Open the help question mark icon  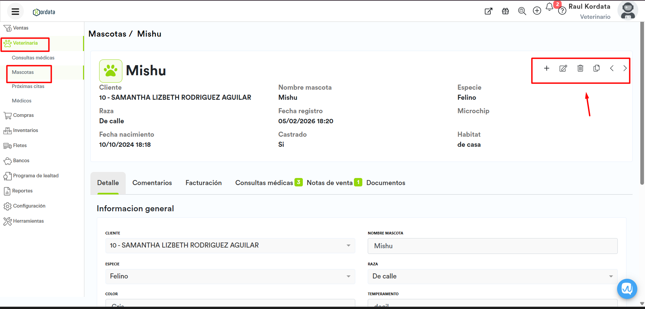[562, 11]
